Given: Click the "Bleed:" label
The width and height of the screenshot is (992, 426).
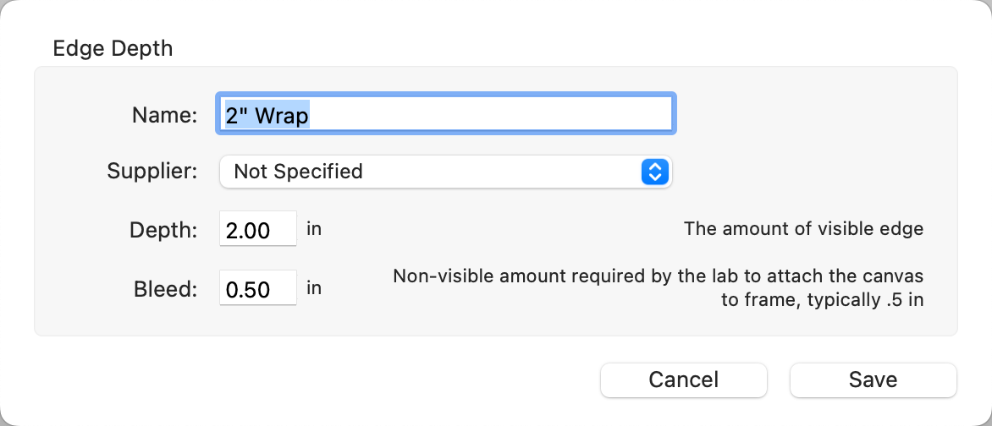Looking at the screenshot, I should (165, 289).
